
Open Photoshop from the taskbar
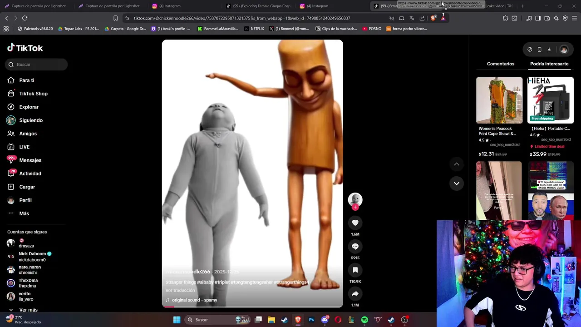311,320
